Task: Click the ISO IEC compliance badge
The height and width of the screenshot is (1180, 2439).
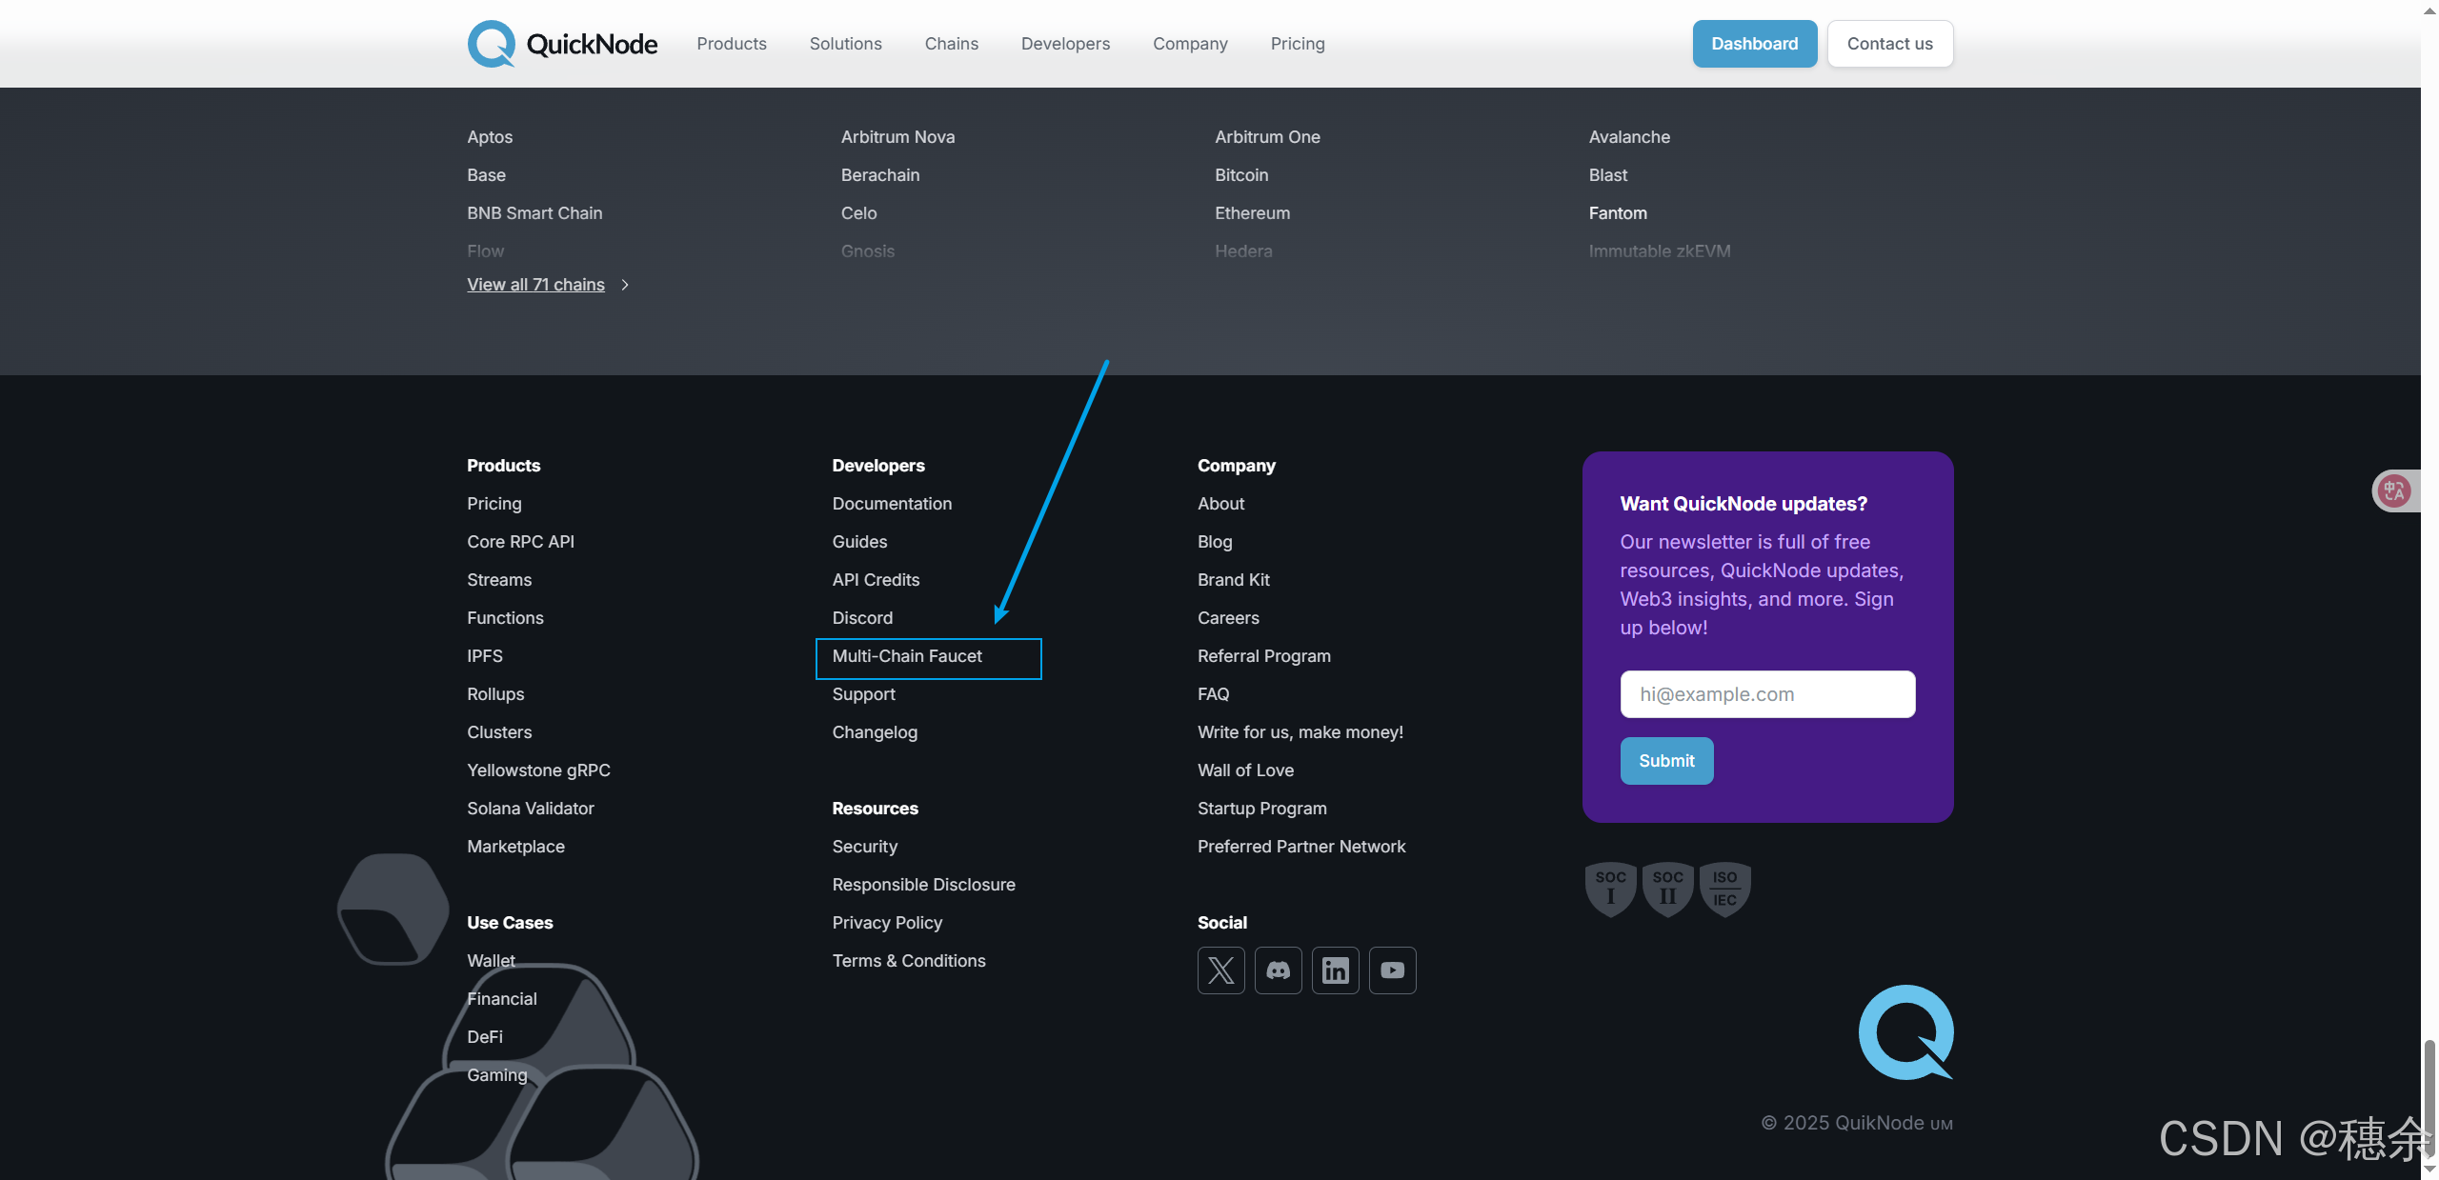Action: tap(1724, 889)
